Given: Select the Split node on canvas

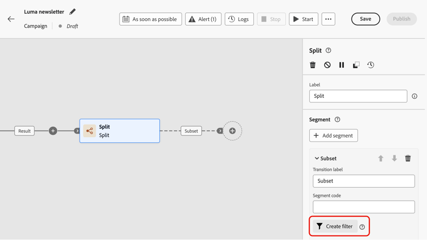Looking at the screenshot, I should pyautogui.click(x=120, y=131).
